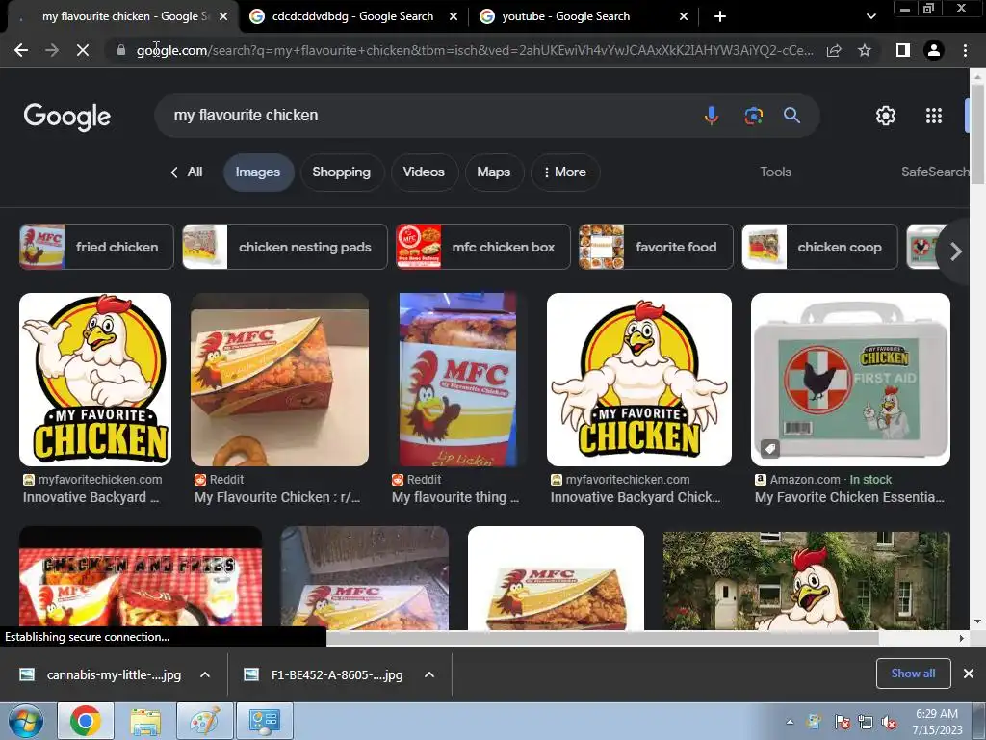
Task: Click the 'chicken coop' suggestion chip
Action: (x=819, y=247)
